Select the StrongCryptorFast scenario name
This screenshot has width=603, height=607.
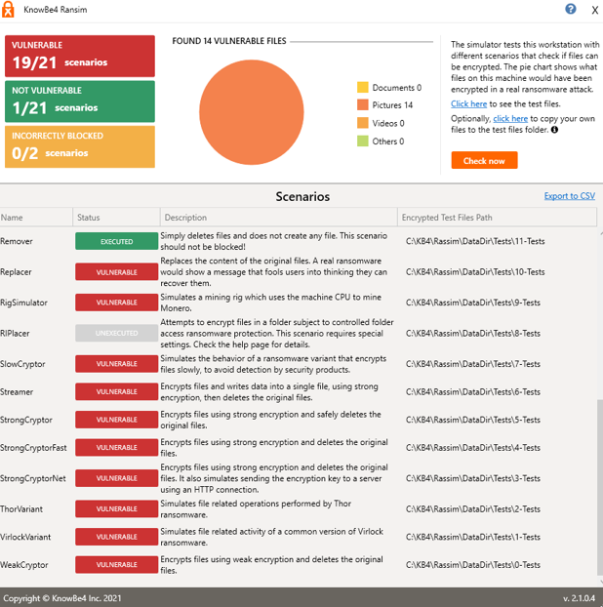point(33,448)
